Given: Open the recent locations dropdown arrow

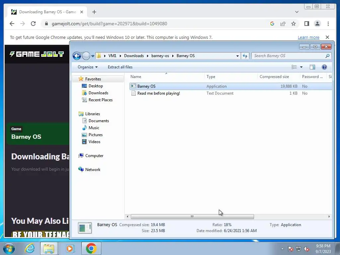Looking at the screenshot, I should tap(93, 56).
